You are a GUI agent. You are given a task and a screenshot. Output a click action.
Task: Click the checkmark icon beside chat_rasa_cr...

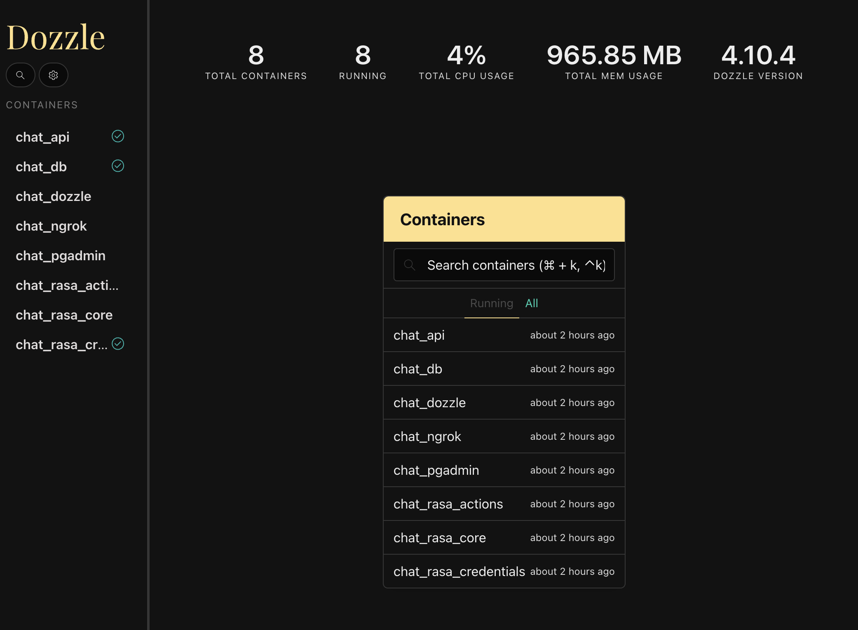(118, 344)
